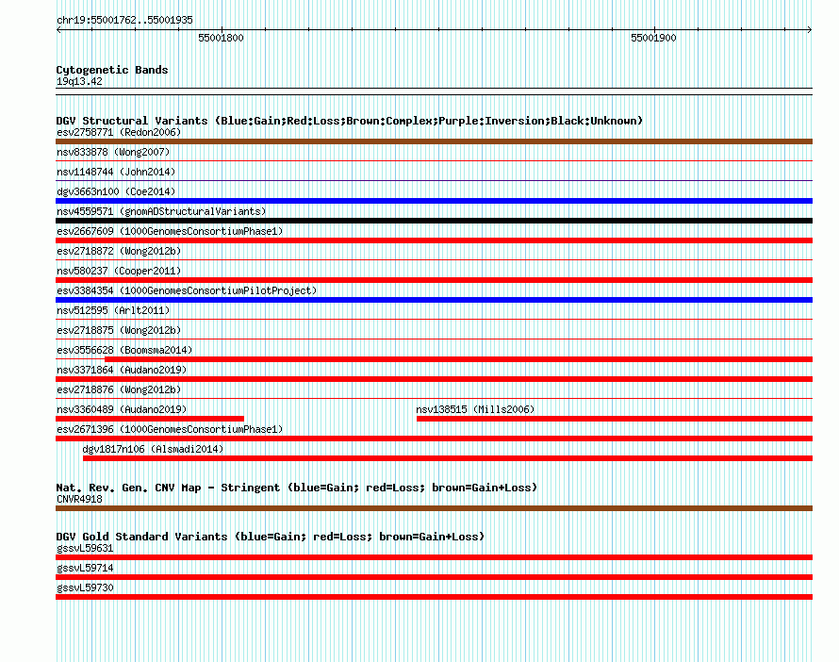Click the red nsv580237 loss bar
The height and width of the screenshot is (662, 839).
tap(434, 280)
